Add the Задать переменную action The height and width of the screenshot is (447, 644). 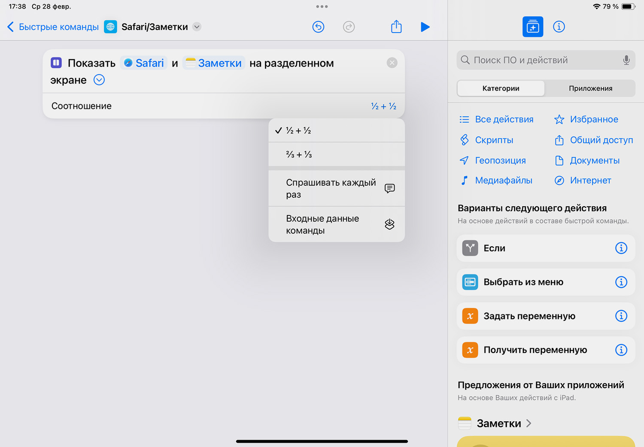tap(546, 316)
